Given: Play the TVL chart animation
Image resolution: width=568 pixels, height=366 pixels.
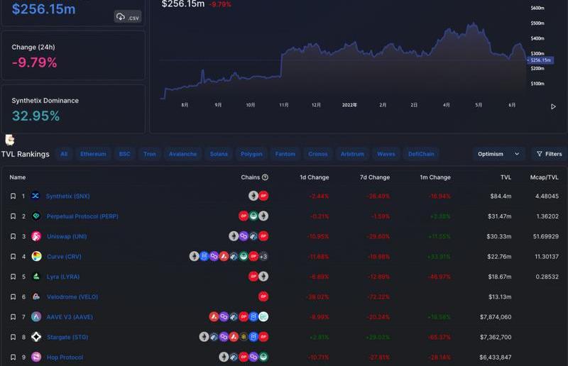Looking at the screenshot, I should (x=553, y=106).
